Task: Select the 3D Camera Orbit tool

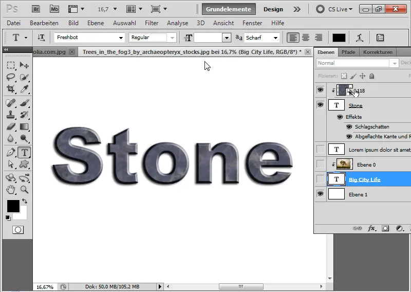Action: pyautogui.click(x=24, y=178)
